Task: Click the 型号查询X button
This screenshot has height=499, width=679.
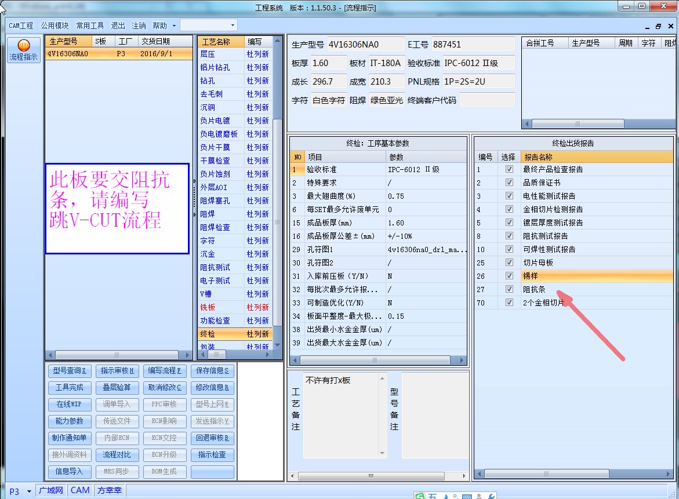Action: 69,370
